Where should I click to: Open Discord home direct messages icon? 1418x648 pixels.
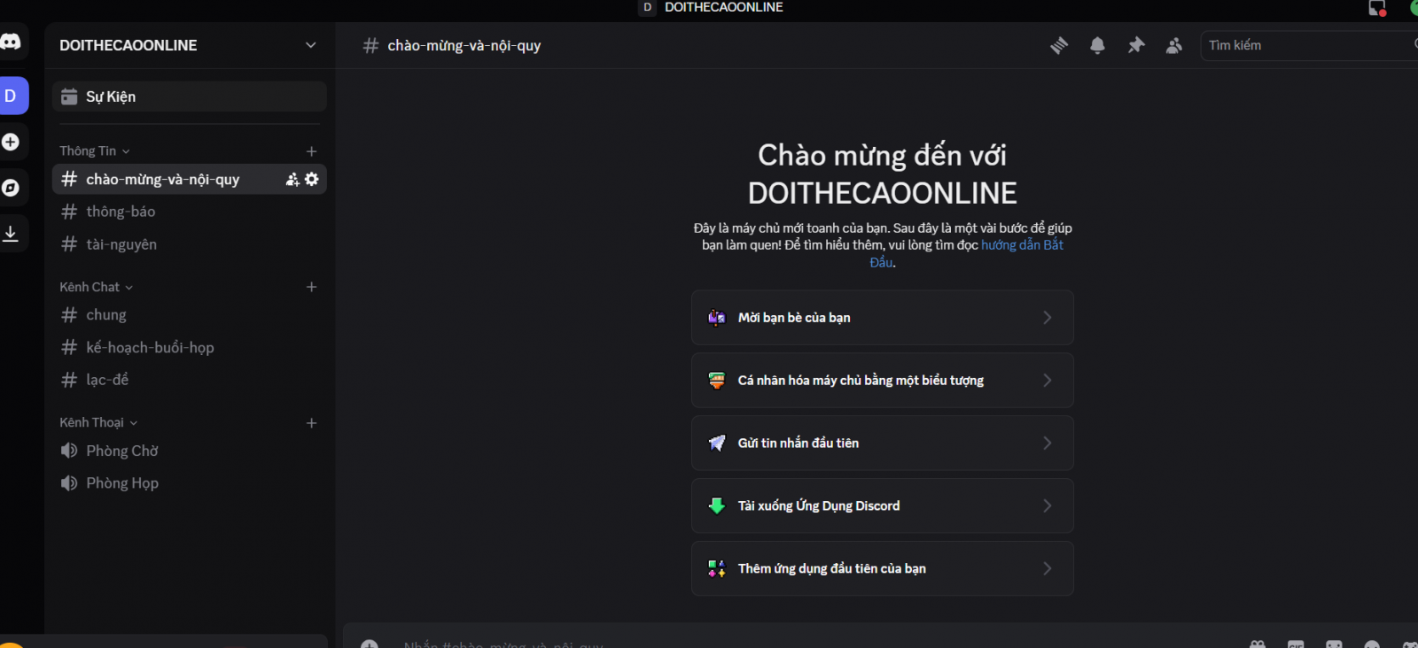[11, 42]
